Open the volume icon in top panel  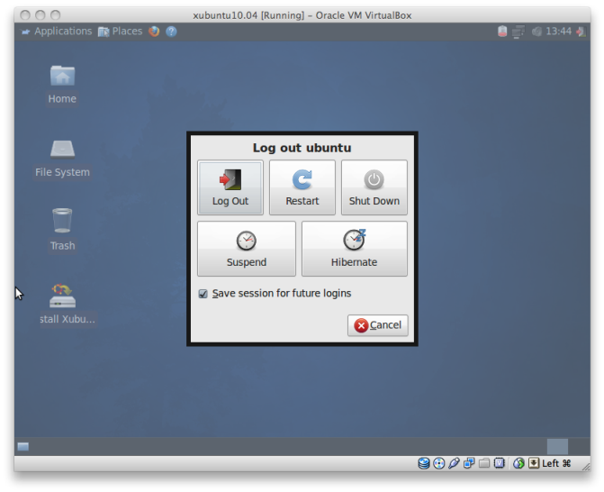(536, 32)
